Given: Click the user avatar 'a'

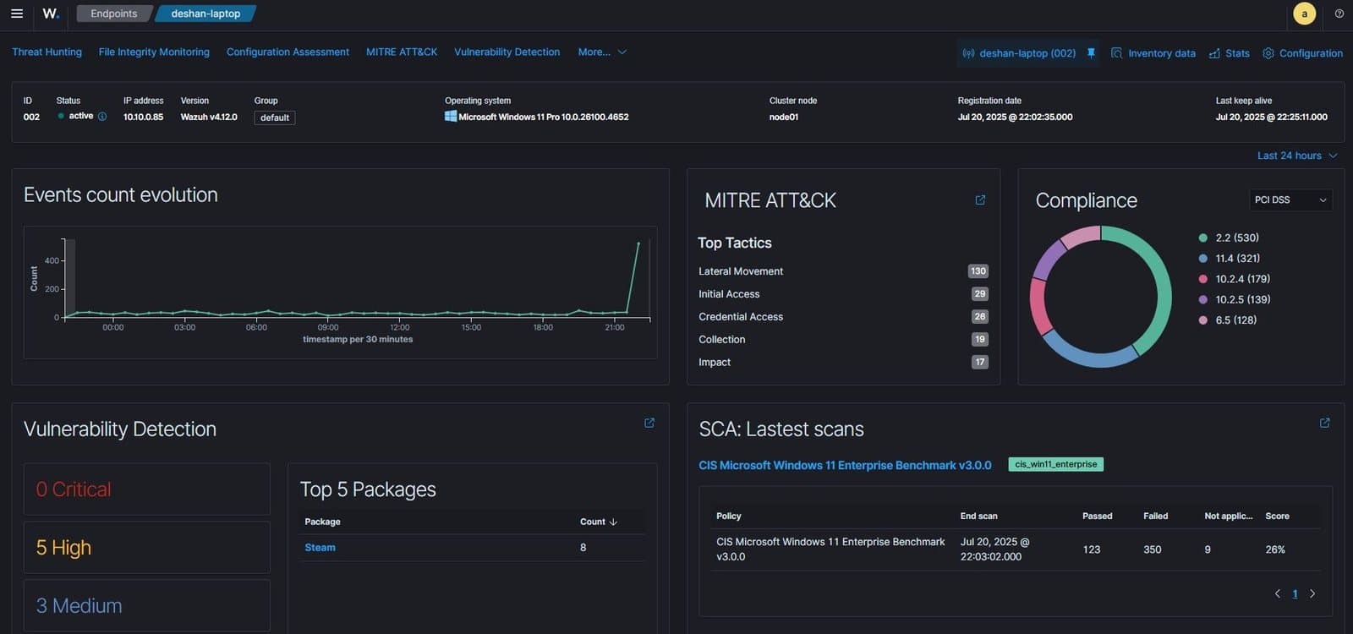Looking at the screenshot, I should tap(1305, 14).
